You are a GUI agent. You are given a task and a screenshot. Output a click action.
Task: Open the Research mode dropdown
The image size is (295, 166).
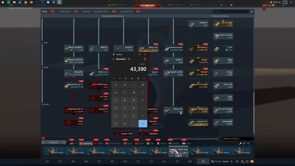coord(53,142)
